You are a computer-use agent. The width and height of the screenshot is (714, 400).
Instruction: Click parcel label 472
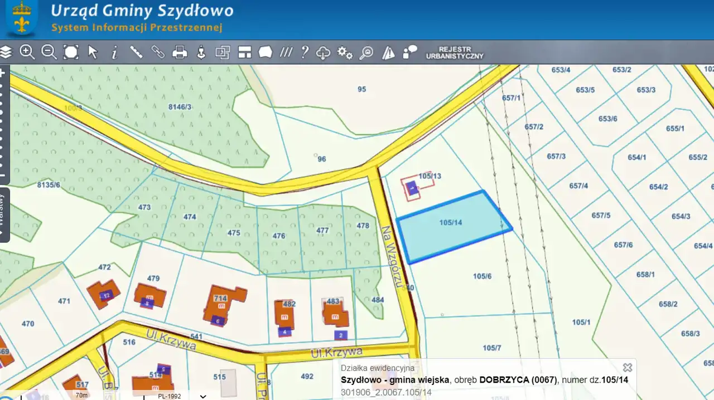click(104, 267)
